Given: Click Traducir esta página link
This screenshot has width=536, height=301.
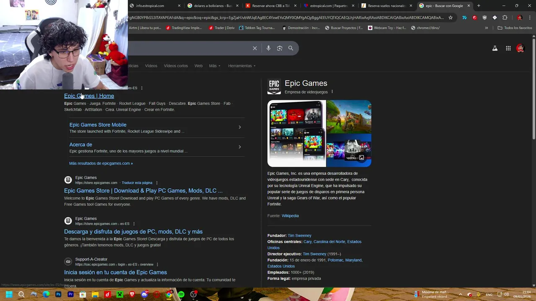Looking at the screenshot, I should point(137,183).
